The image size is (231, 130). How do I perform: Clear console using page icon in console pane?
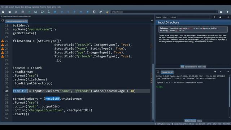pos(215,71)
